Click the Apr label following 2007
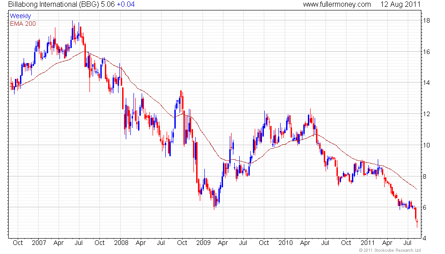The width and height of the screenshot is (445, 254). coord(59,243)
